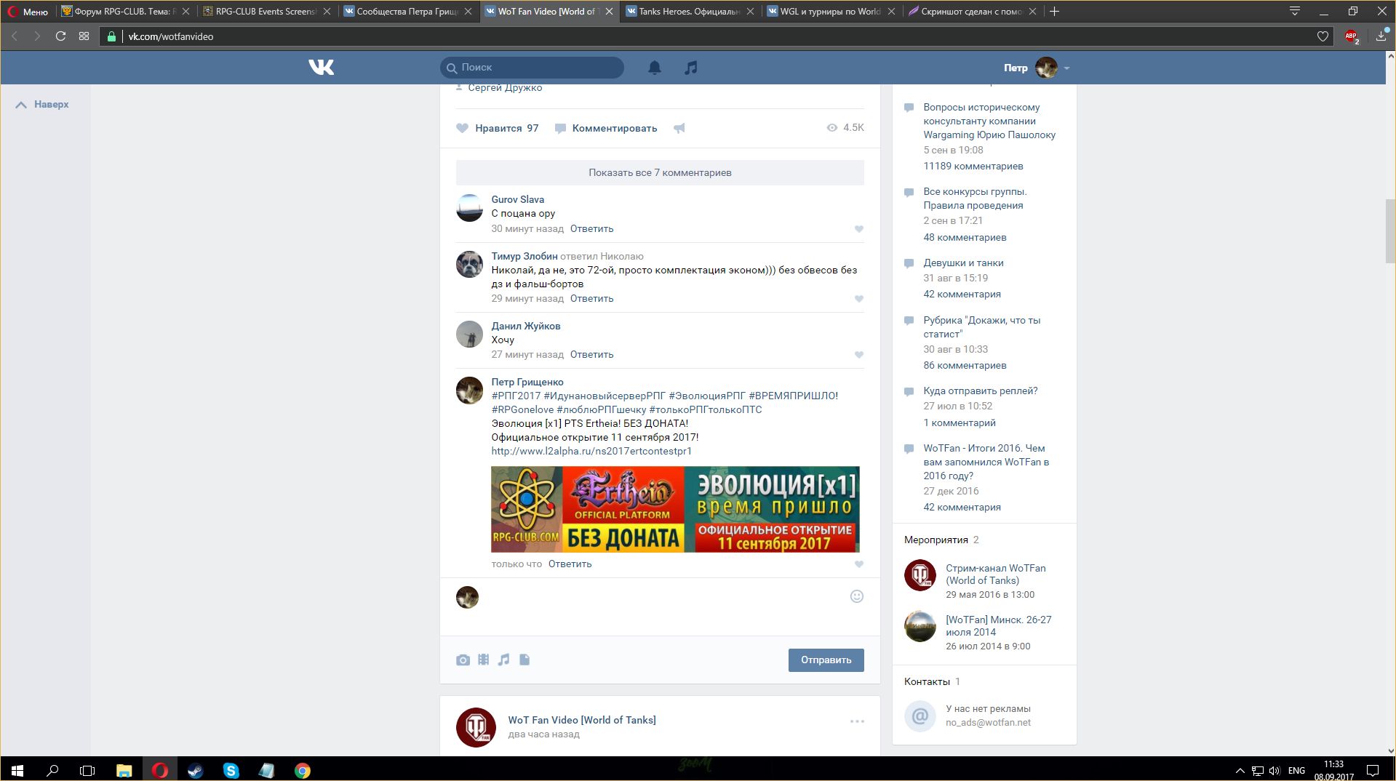The height and width of the screenshot is (781, 1396).
Task: Open a new browser tab with plus icon
Action: (1054, 11)
